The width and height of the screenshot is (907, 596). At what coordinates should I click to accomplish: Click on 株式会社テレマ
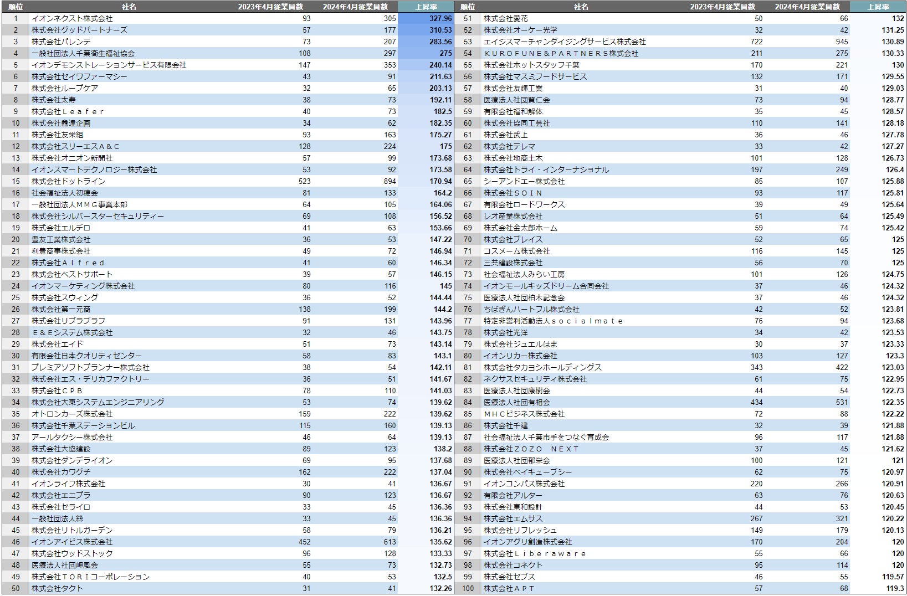click(509, 146)
